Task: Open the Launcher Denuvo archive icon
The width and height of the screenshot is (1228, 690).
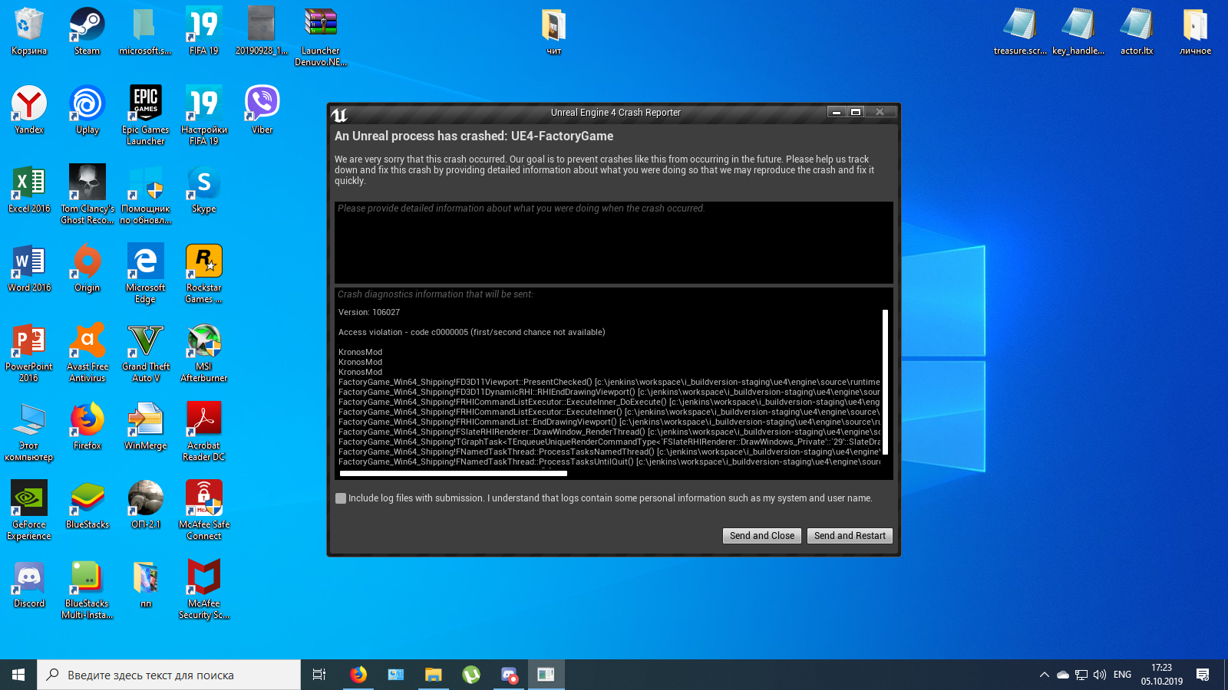Action: click(320, 36)
